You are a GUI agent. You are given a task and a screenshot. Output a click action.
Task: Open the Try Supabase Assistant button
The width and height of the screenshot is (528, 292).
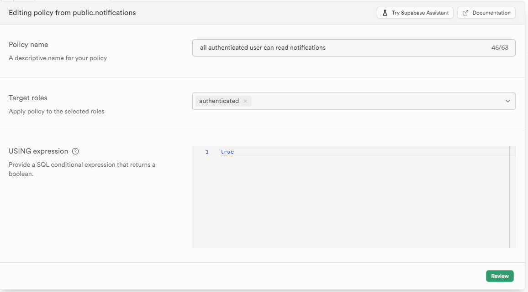(x=415, y=13)
